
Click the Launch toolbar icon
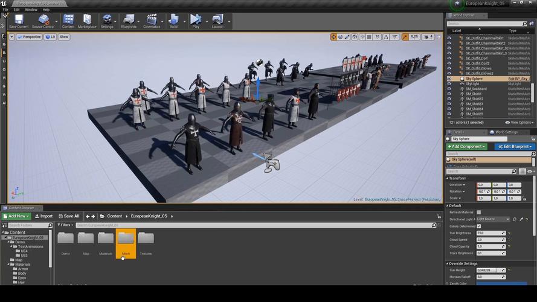tap(217, 21)
